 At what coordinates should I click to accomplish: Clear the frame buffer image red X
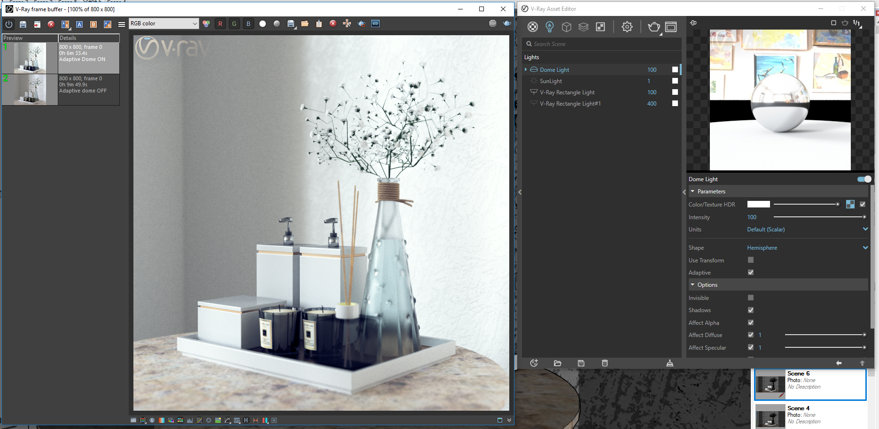pyautogui.click(x=333, y=23)
